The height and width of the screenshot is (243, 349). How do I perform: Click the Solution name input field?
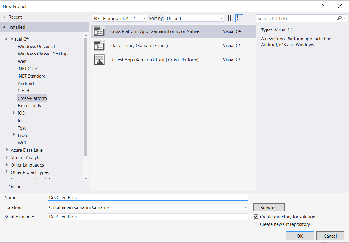coord(148,217)
